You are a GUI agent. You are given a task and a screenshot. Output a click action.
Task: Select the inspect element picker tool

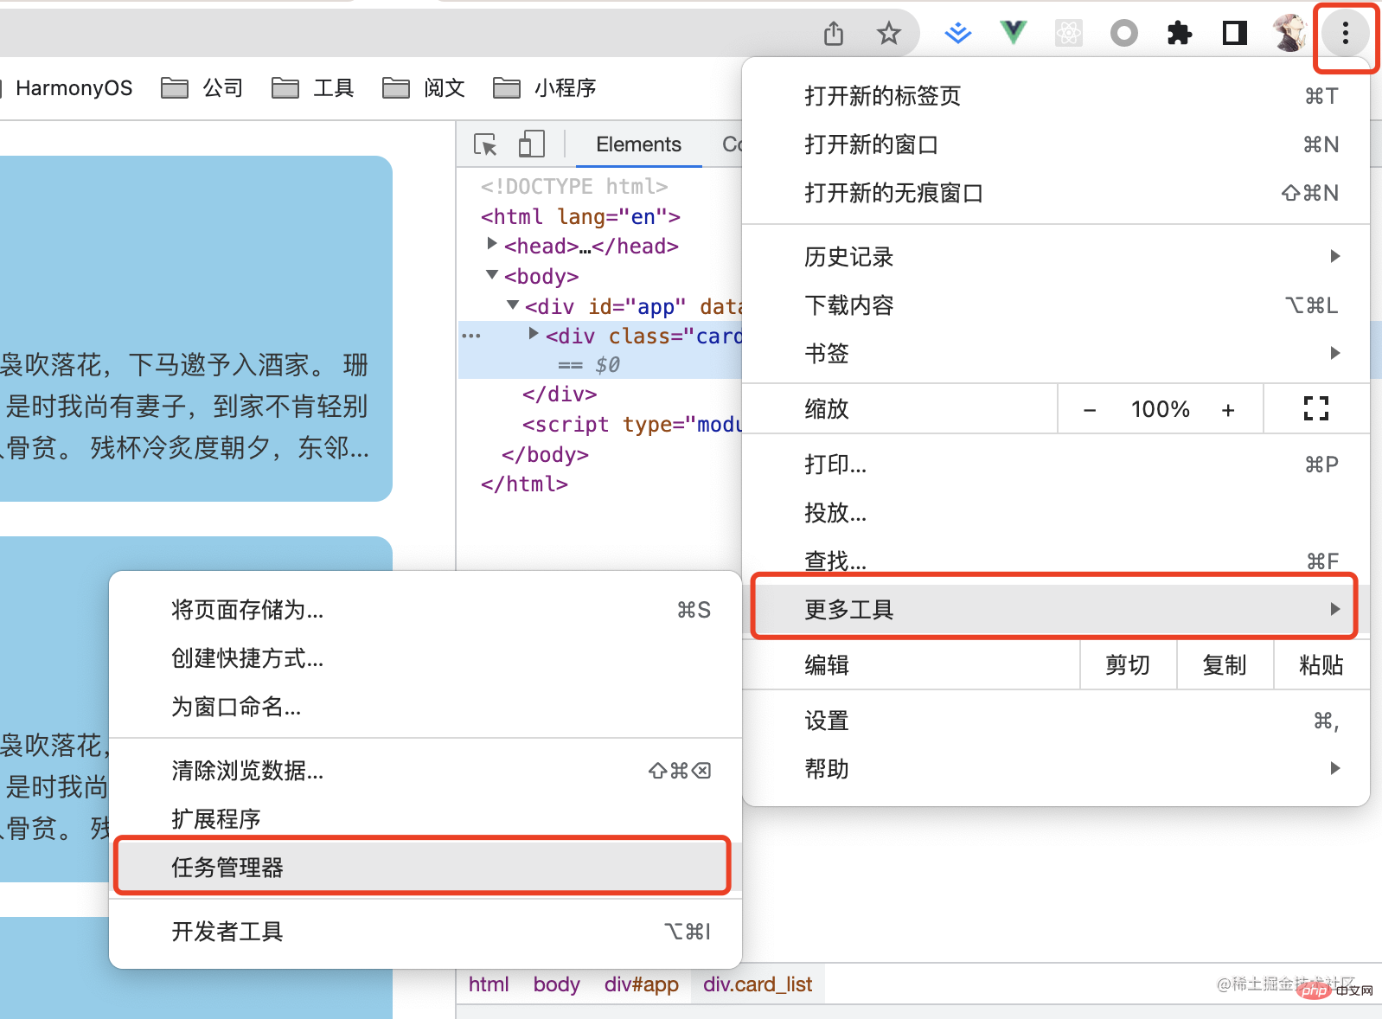tap(486, 144)
